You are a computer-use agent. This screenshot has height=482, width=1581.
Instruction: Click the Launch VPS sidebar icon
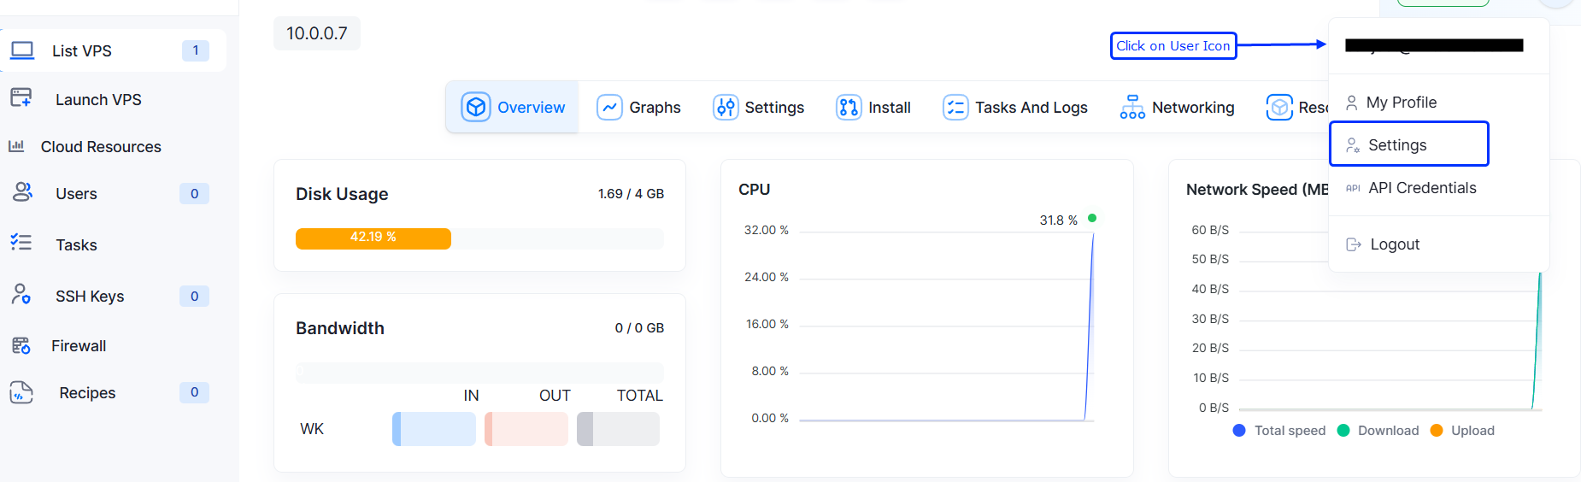coord(21,97)
